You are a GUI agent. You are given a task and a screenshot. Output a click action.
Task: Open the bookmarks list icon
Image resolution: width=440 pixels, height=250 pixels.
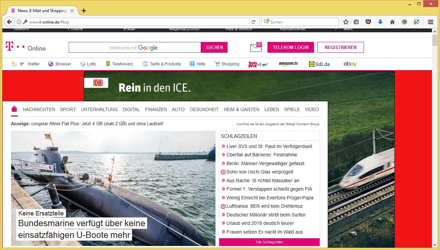(x=356, y=22)
